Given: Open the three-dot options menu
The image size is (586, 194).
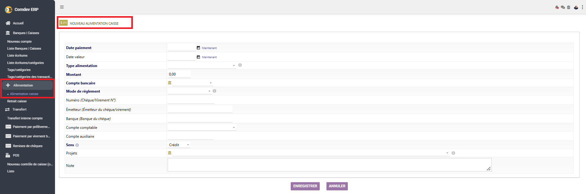Looking at the screenshot, I should 582,7.
